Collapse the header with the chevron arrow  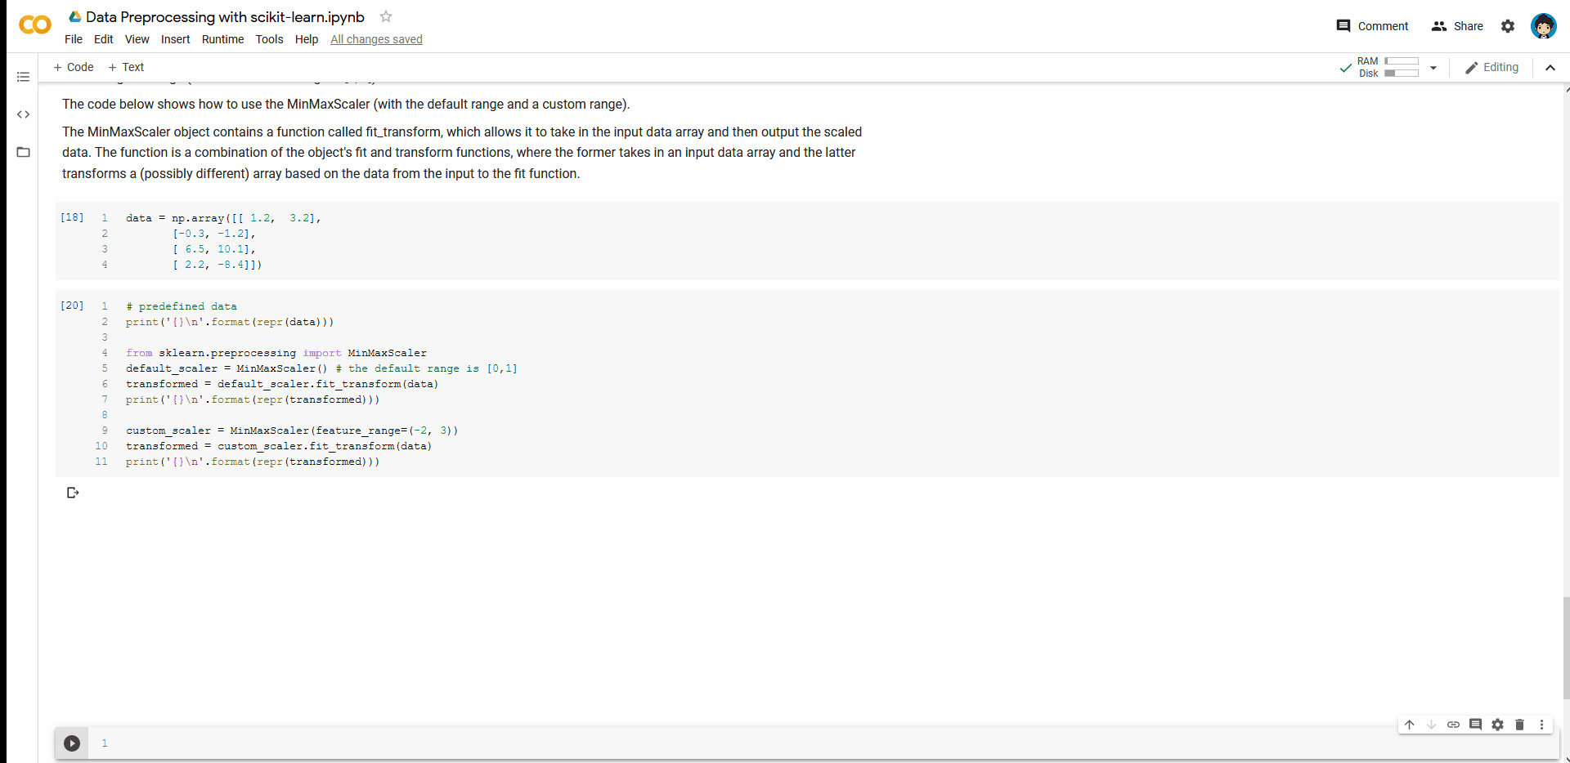tap(1550, 67)
